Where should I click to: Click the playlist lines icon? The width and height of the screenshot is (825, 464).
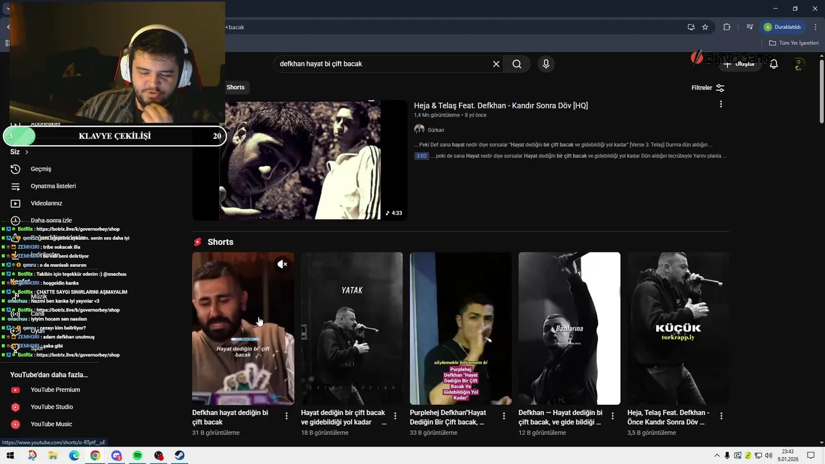[15, 186]
